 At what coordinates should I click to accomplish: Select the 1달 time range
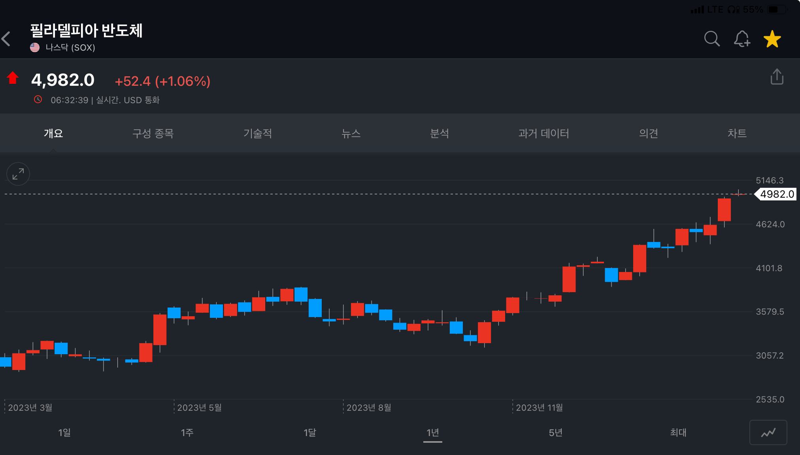pos(310,432)
